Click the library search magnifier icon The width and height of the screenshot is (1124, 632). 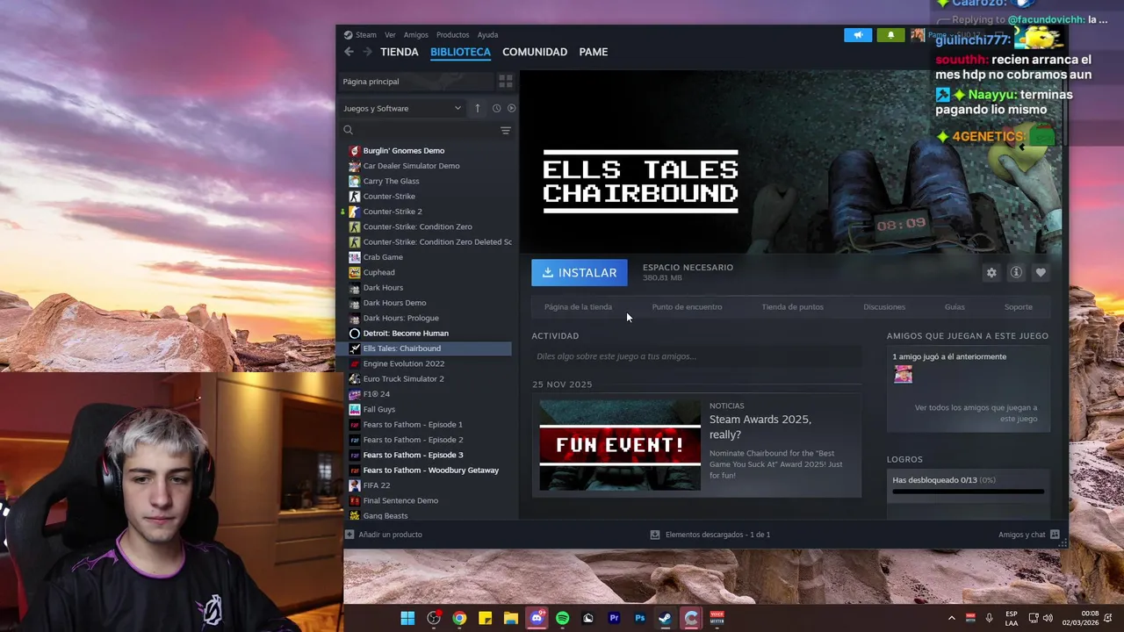pos(349,130)
